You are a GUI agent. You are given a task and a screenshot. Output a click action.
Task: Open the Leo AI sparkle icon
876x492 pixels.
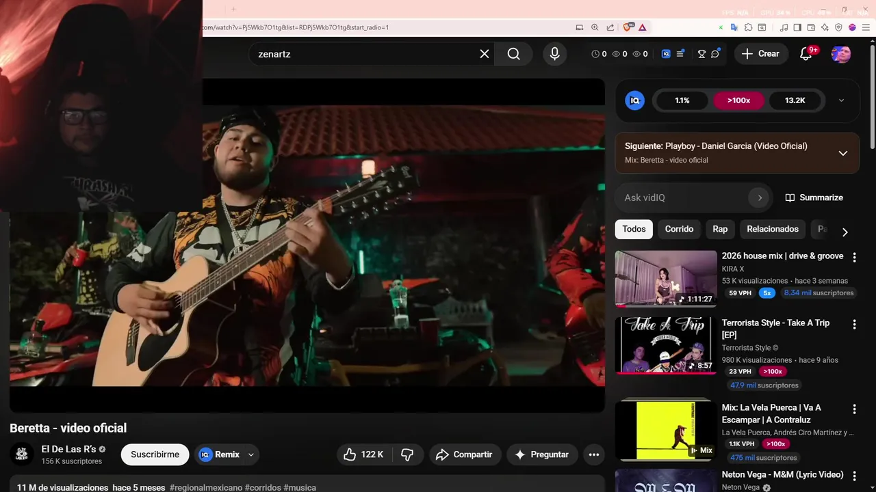click(825, 27)
